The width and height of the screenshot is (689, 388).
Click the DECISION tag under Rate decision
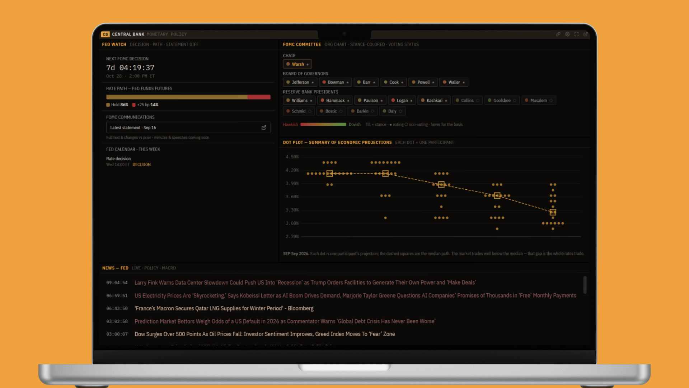pyautogui.click(x=141, y=165)
